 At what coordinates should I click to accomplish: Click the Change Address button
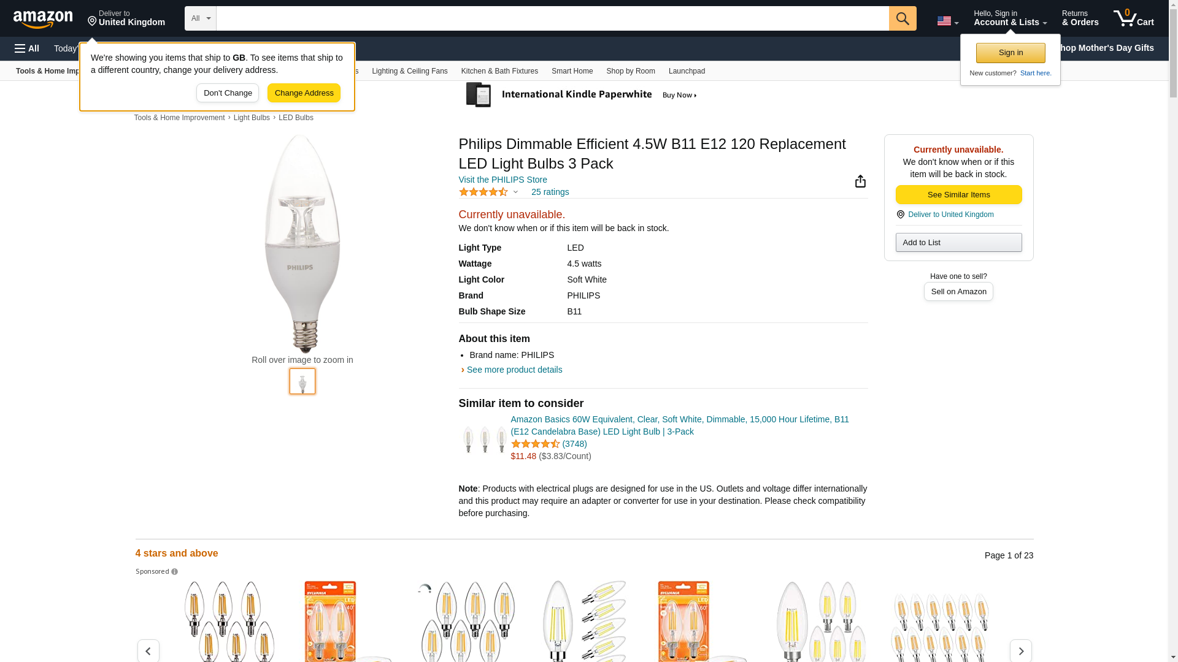click(x=304, y=93)
